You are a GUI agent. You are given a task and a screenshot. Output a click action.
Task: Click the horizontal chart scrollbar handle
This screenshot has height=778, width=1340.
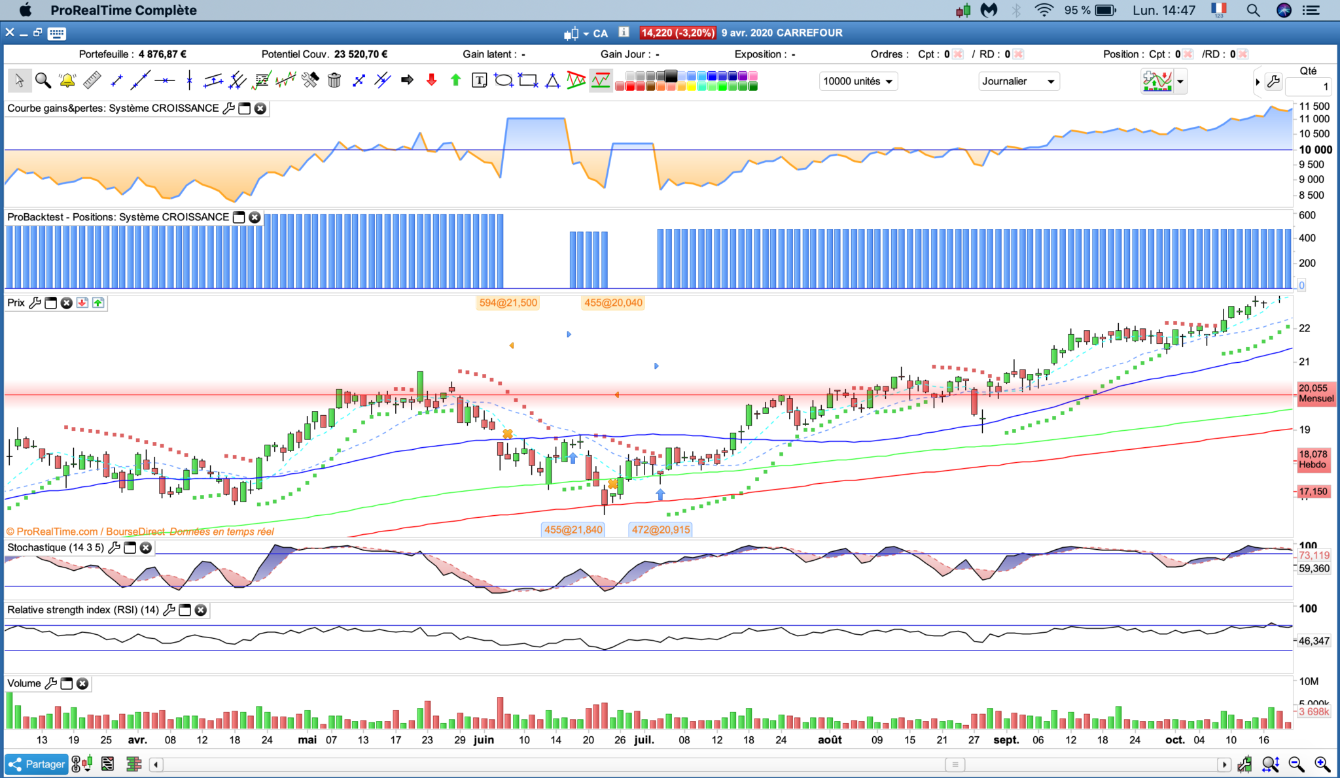pyautogui.click(x=955, y=764)
